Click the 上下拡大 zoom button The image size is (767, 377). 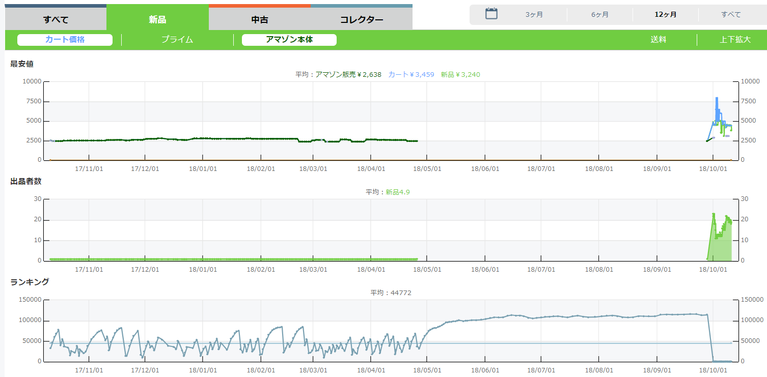[735, 40]
